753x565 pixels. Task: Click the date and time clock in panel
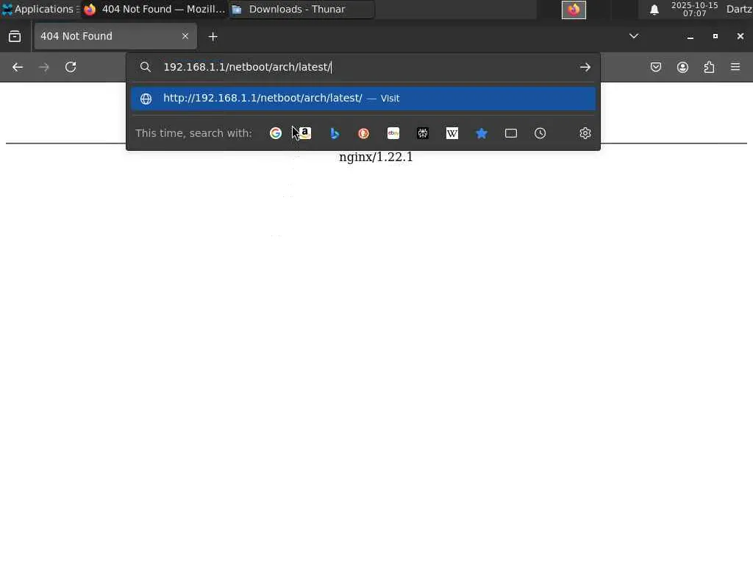(x=694, y=9)
